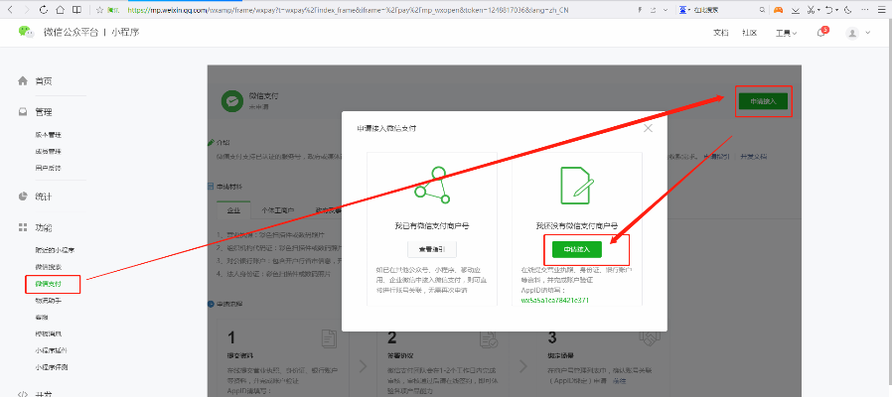Open 成员管理 in the sidebar

point(48,152)
